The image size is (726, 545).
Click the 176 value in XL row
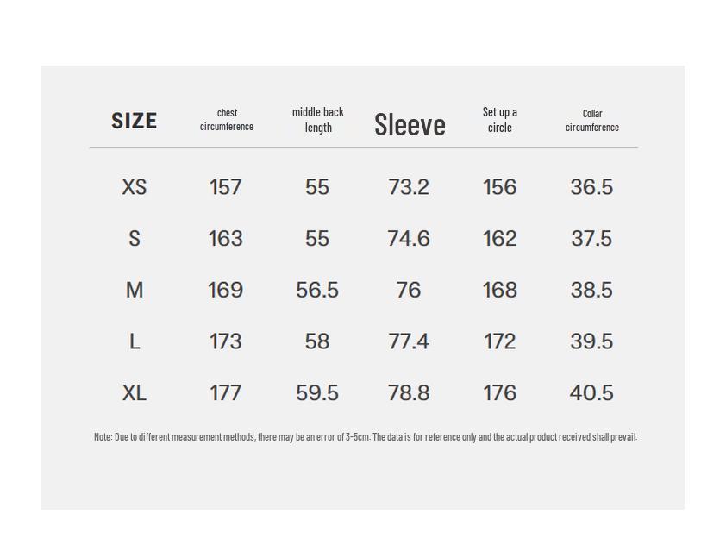coord(500,393)
